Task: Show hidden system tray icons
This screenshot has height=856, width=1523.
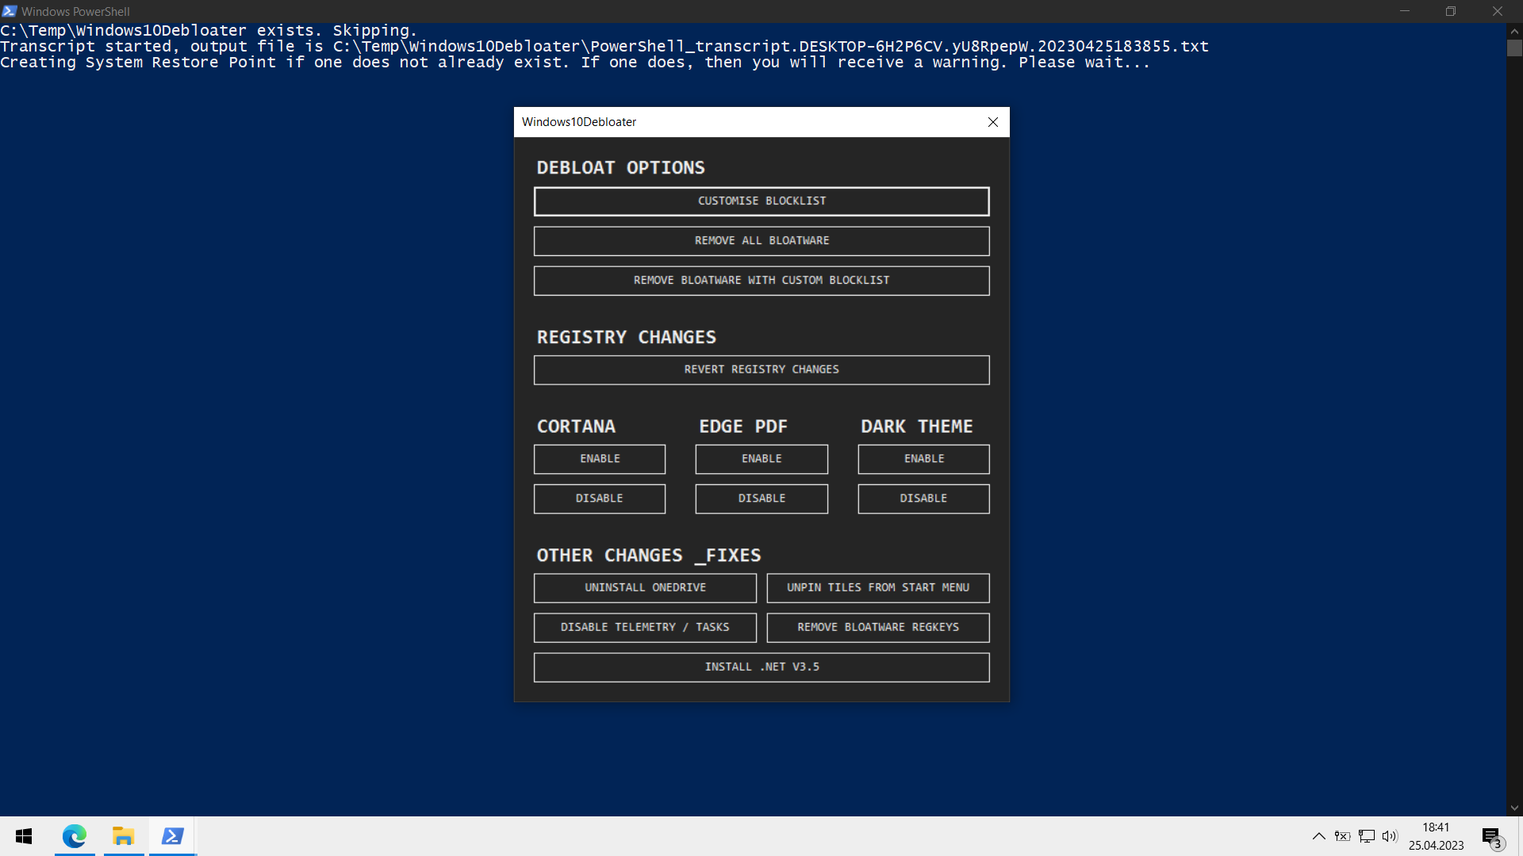Action: [x=1318, y=836]
